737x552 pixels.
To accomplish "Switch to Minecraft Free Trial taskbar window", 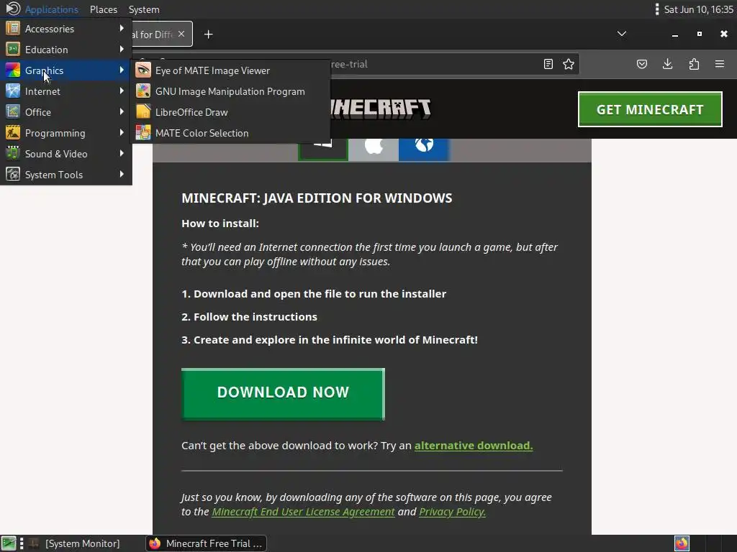I will (x=206, y=543).
